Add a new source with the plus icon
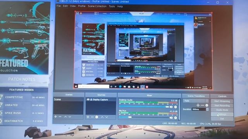The width and height of the screenshot is (248, 139). pos(88,117)
